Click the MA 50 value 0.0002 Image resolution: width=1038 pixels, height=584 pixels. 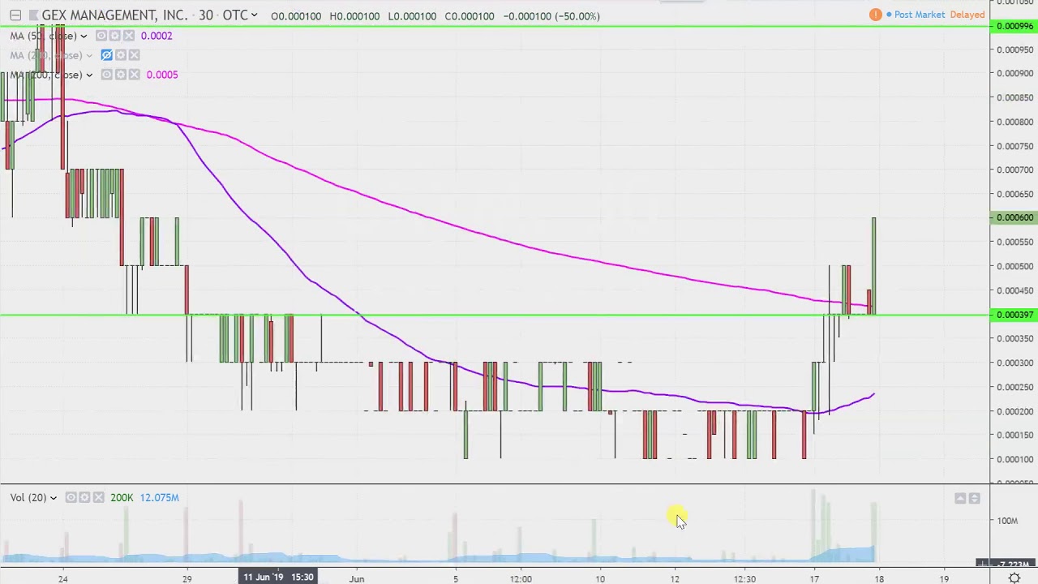157,36
